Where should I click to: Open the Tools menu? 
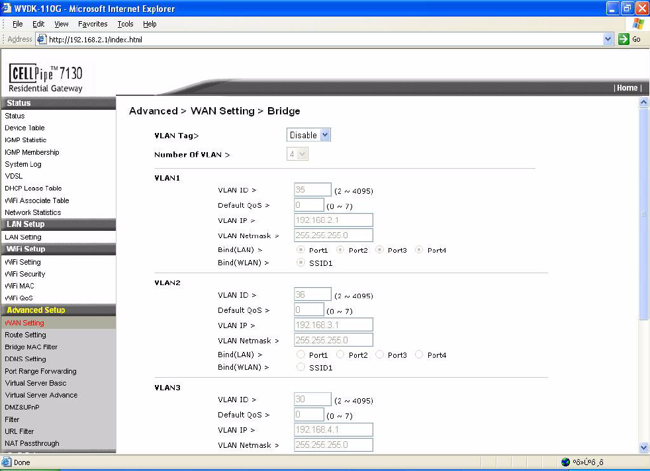[x=125, y=24]
